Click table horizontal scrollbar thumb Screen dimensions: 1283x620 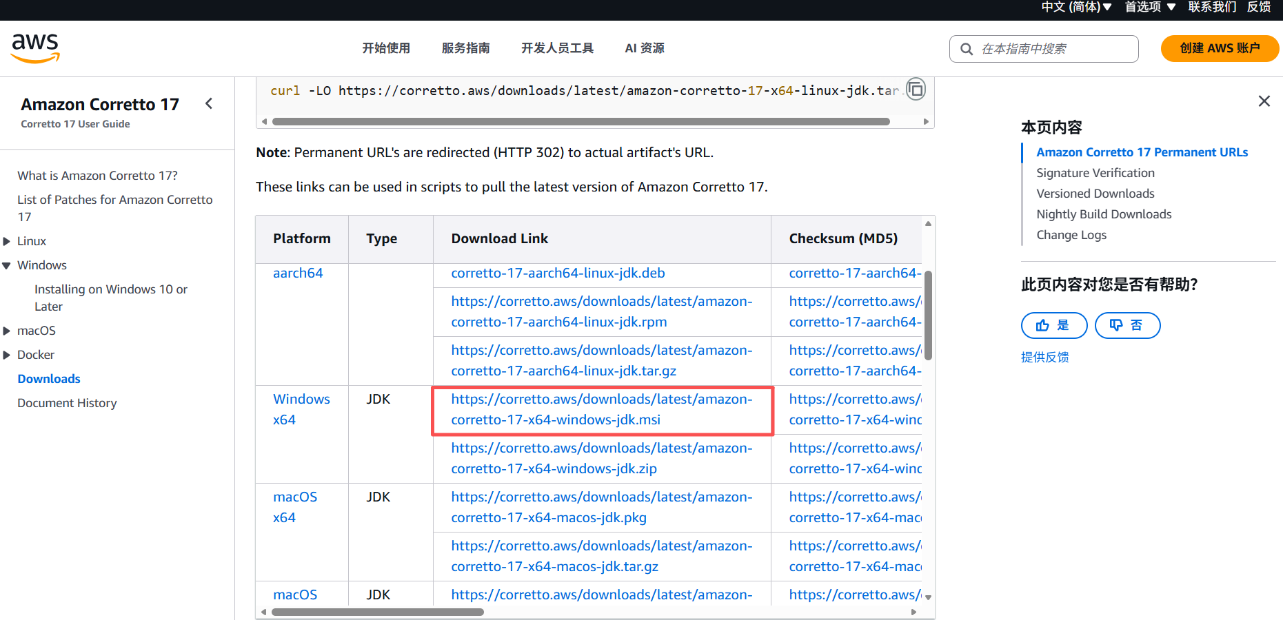pyautogui.click(x=378, y=612)
